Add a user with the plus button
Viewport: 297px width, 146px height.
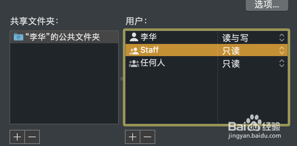[x=133, y=137]
